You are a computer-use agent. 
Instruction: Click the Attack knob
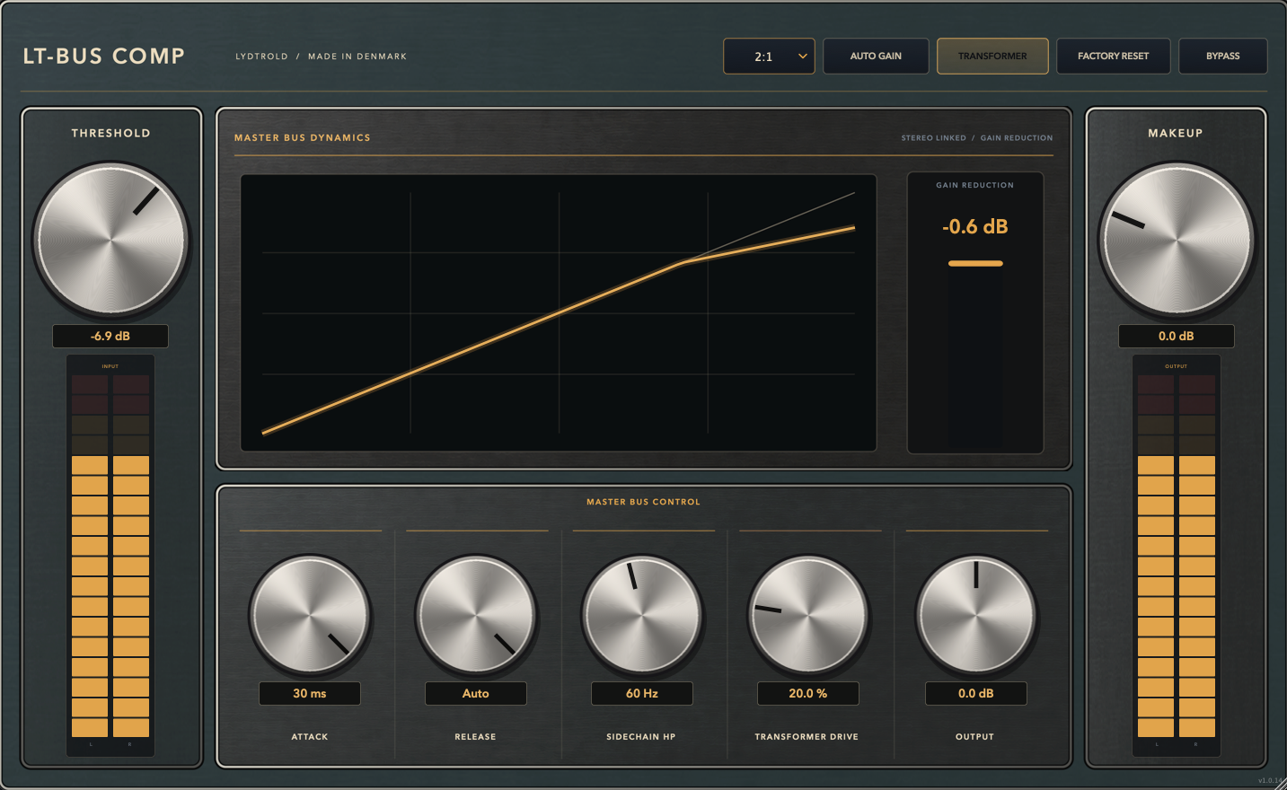click(x=310, y=615)
